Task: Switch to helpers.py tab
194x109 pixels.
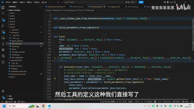Action: 114,7
